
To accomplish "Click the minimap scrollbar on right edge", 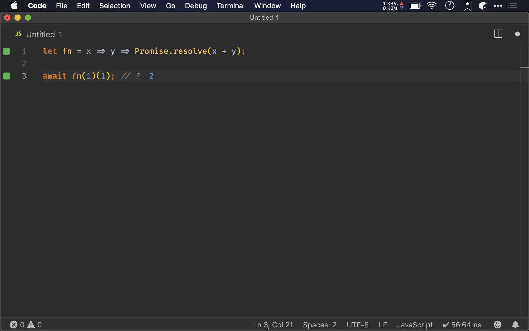I will pyautogui.click(x=524, y=67).
